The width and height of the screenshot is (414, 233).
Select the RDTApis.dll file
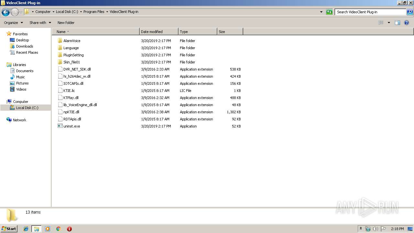tap(72, 119)
